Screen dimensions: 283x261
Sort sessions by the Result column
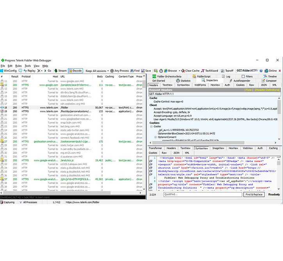15,77
